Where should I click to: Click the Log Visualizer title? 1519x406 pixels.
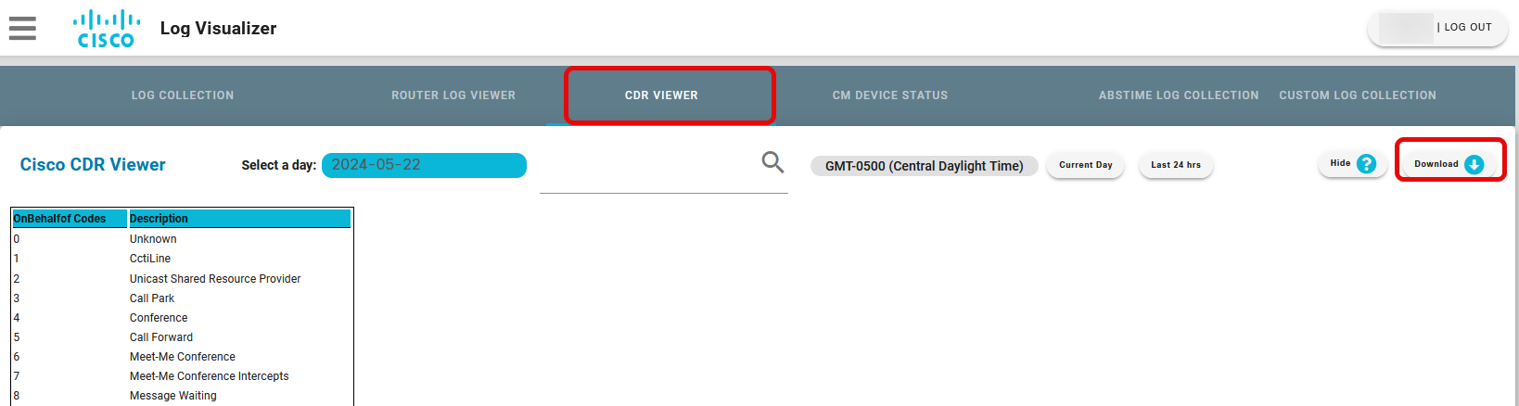(x=218, y=29)
